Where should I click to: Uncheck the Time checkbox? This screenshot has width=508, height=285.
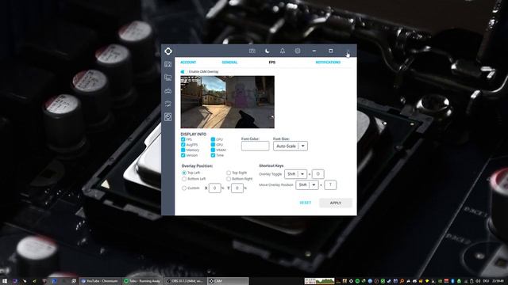click(213, 155)
